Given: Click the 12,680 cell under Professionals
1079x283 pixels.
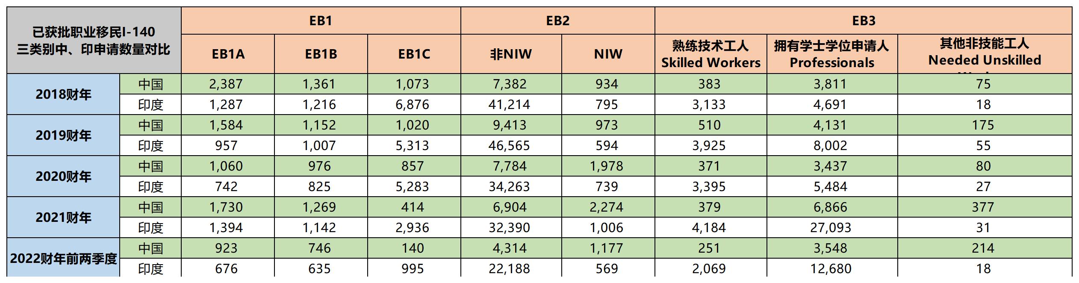Looking at the screenshot, I should click(831, 268).
